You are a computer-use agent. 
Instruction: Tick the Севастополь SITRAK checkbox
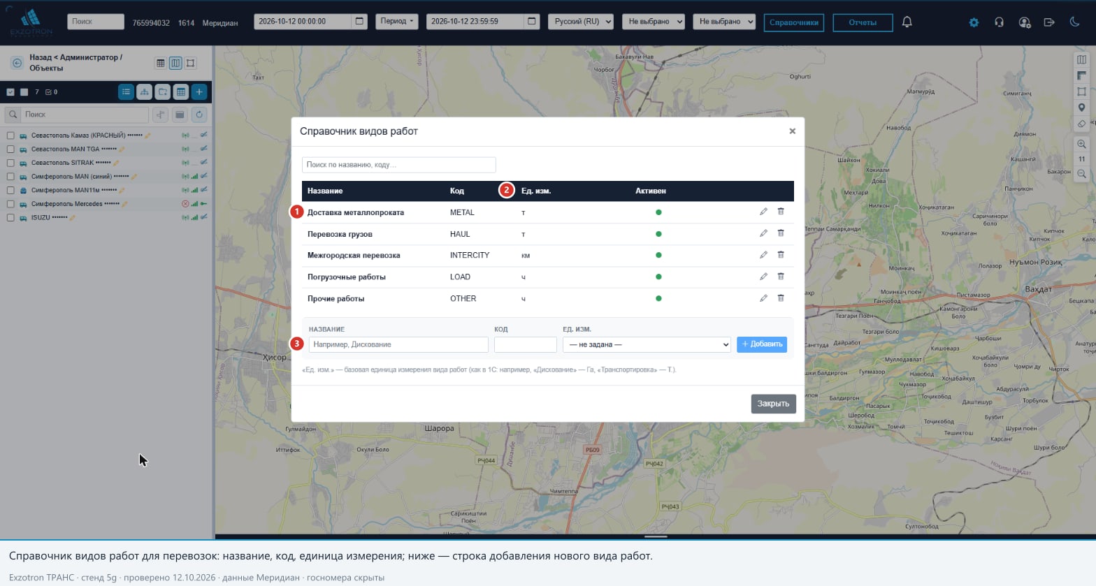pos(10,163)
